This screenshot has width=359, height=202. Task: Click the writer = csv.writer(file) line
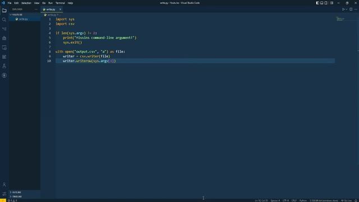click(x=86, y=56)
